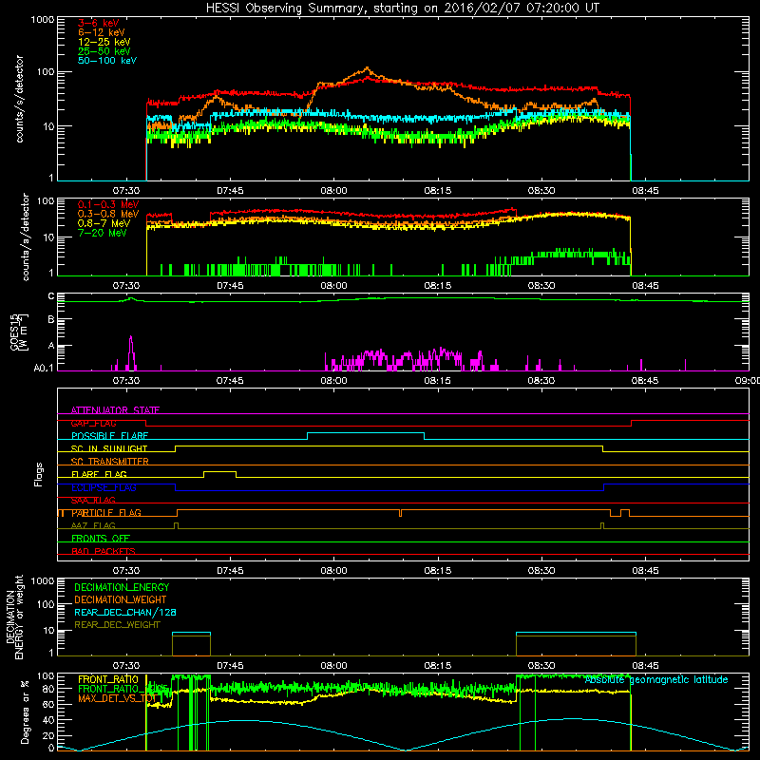The height and width of the screenshot is (760, 760).
Task: Select the SC_IN_SUNLIGHT flag label
Action: [x=109, y=448]
